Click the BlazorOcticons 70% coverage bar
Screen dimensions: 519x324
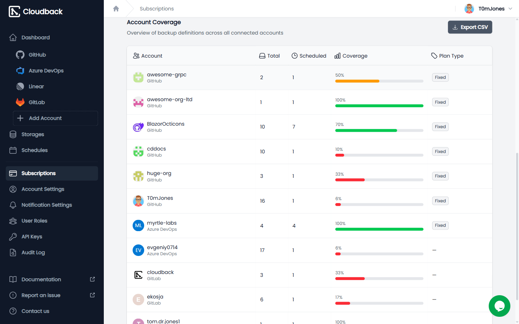click(x=379, y=130)
